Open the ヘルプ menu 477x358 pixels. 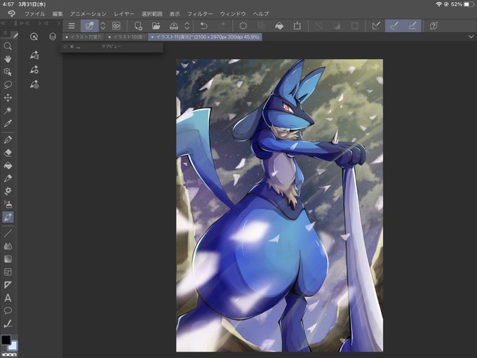(x=261, y=14)
